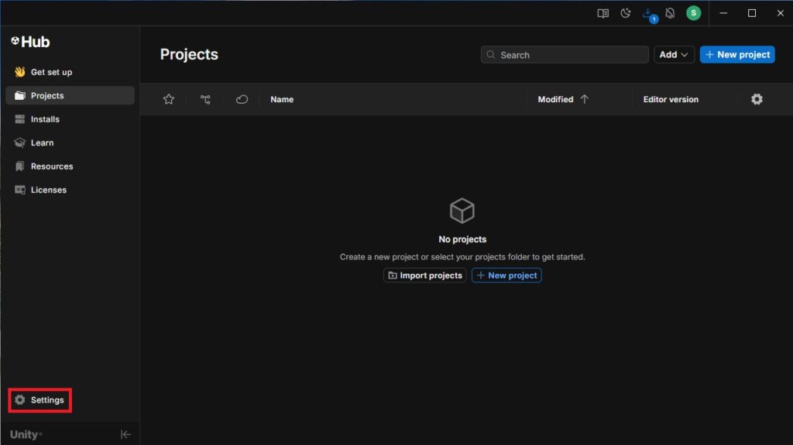Sort projects by Modified column
This screenshot has height=445, width=793.
point(563,99)
